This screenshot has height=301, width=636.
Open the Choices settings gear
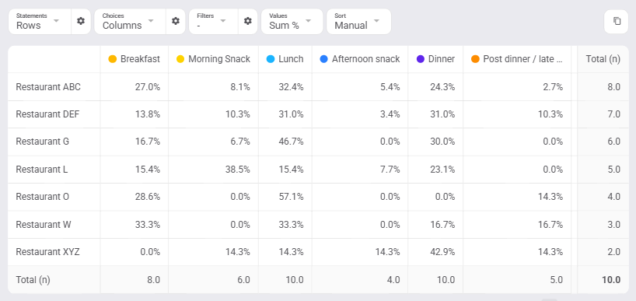pyautogui.click(x=176, y=21)
